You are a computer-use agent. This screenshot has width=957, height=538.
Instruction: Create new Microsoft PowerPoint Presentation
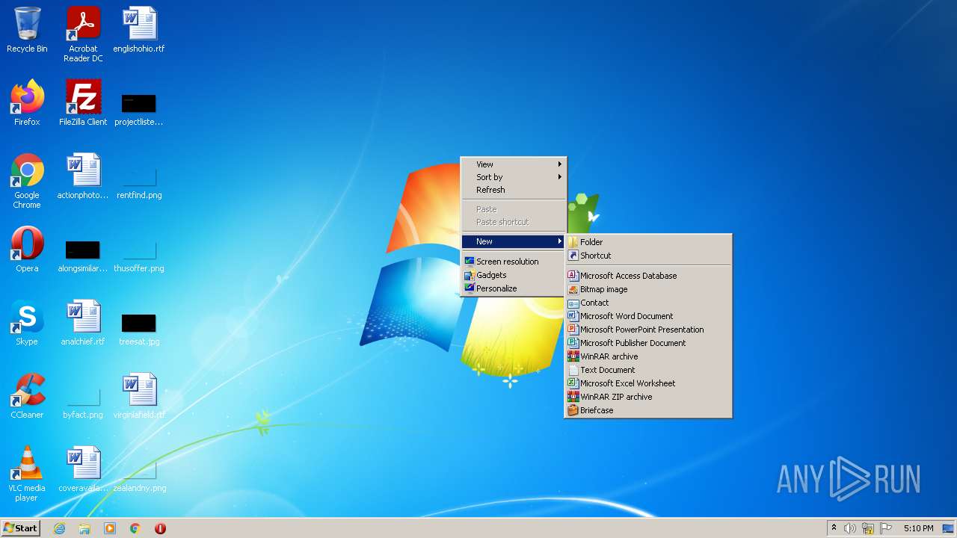coord(648,330)
